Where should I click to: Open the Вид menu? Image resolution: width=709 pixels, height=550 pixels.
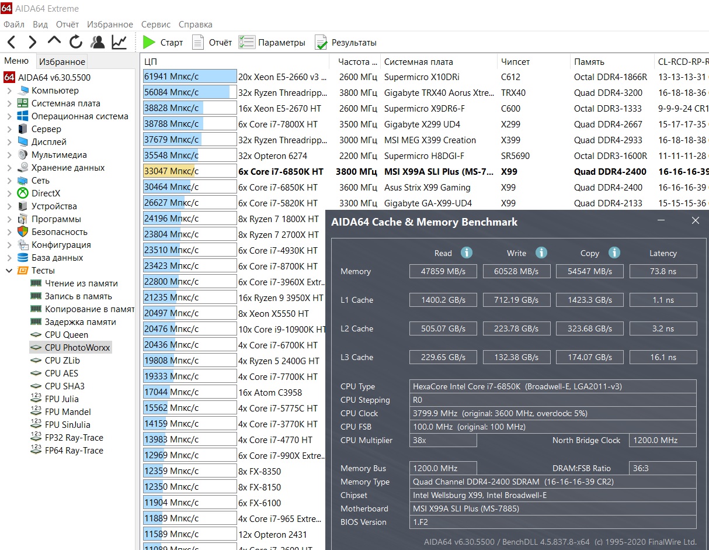[40, 25]
